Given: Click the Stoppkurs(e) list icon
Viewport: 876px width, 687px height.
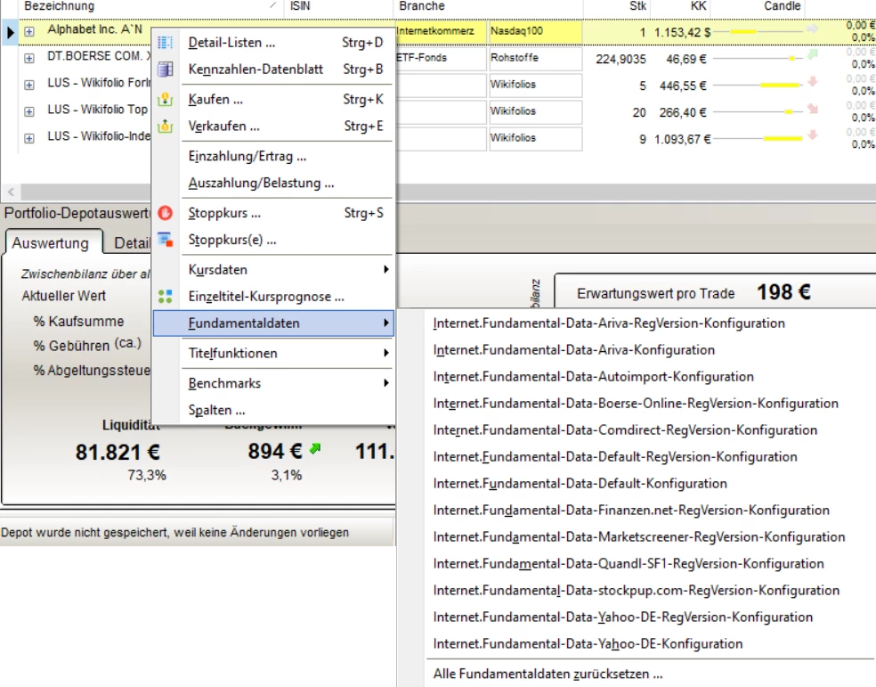Looking at the screenshot, I should click(x=166, y=240).
